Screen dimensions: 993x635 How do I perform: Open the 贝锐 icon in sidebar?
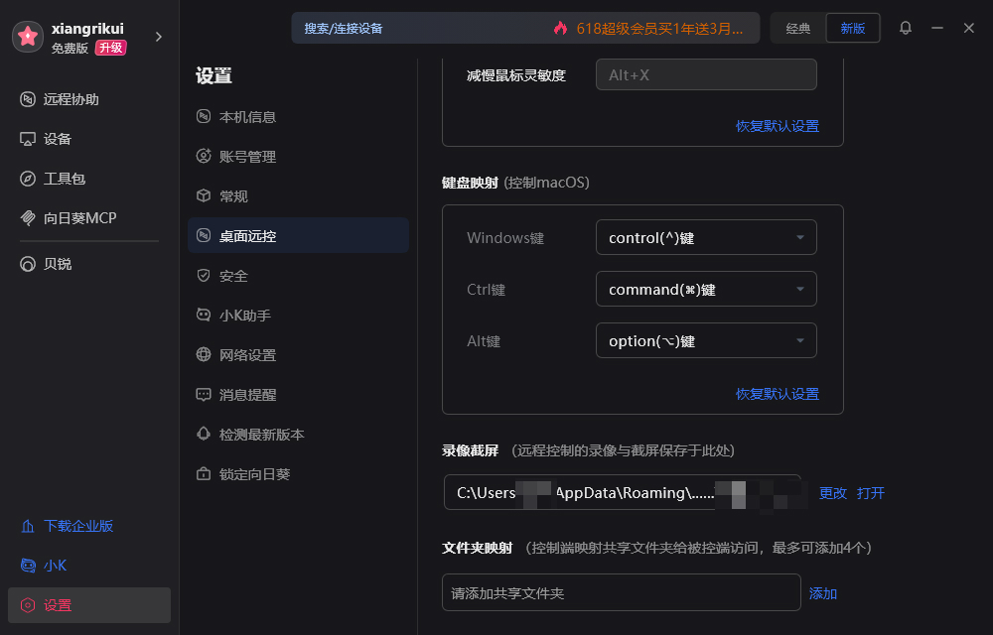[27, 264]
